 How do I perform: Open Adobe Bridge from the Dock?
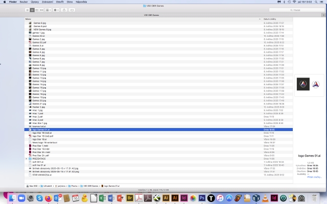(130, 198)
